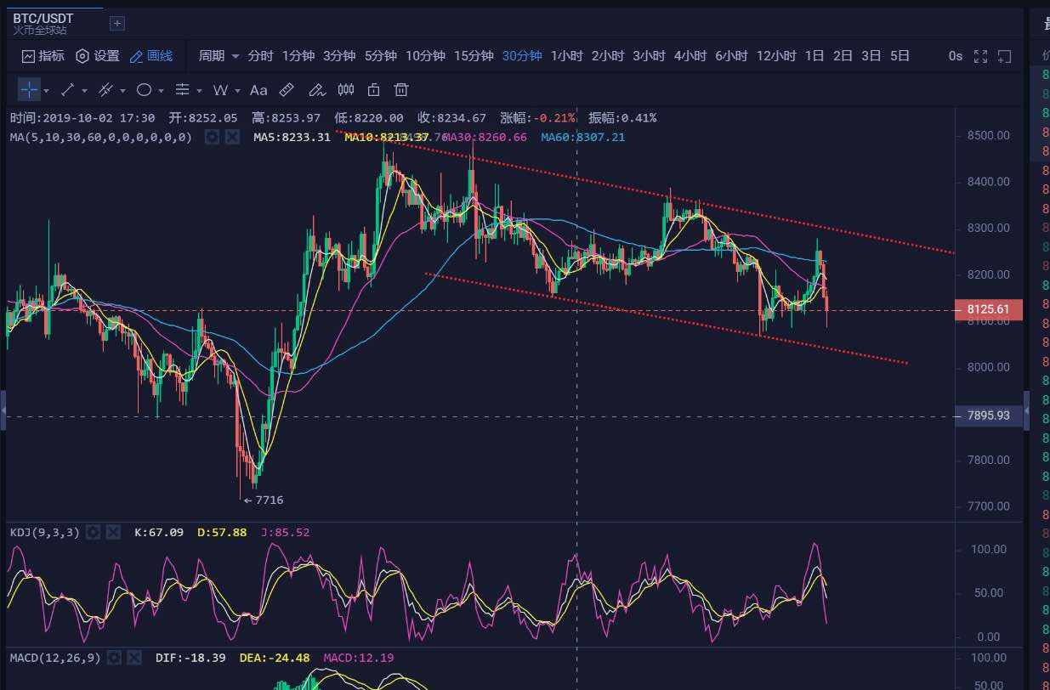This screenshot has width=1050, height=690.
Task: Select the ruler measure tool
Action: click(x=287, y=89)
